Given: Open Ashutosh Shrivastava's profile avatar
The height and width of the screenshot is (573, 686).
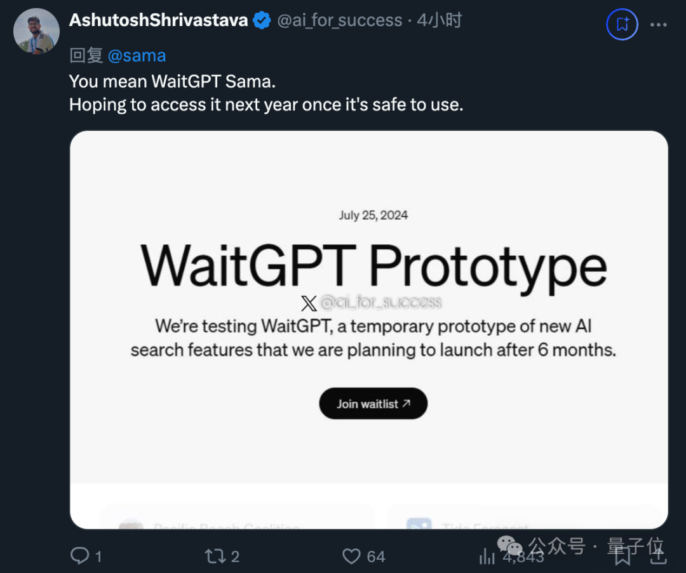Looking at the screenshot, I should 36,31.
